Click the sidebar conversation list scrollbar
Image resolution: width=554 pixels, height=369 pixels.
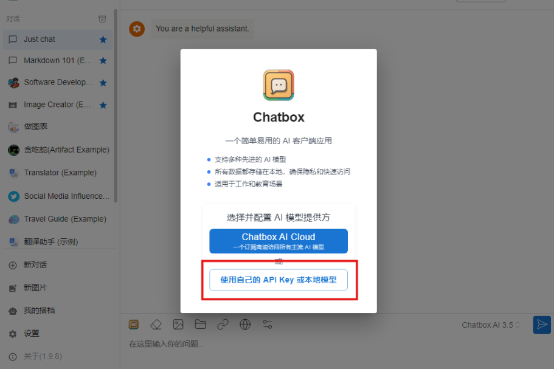coord(116,106)
